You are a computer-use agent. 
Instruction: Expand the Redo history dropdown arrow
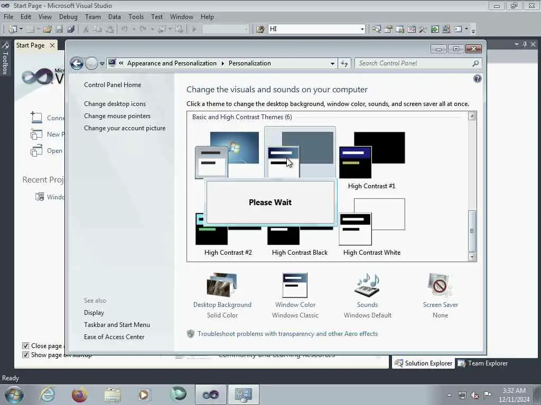point(152,30)
